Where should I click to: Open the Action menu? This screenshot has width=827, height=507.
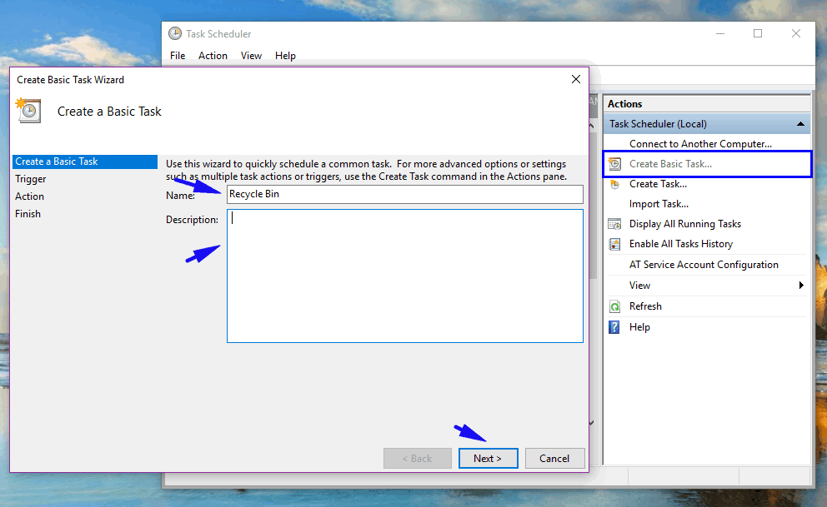click(x=213, y=56)
